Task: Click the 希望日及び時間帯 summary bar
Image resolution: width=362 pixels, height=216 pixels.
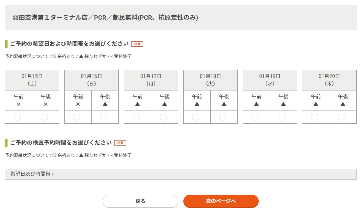Action: tap(181, 174)
